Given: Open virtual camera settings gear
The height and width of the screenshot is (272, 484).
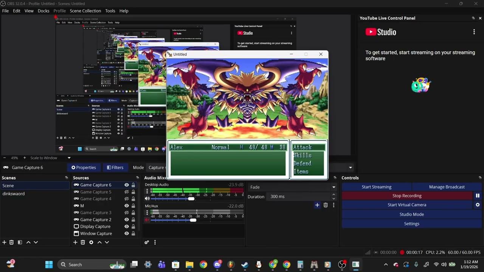Looking at the screenshot, I should click(478, 205).
